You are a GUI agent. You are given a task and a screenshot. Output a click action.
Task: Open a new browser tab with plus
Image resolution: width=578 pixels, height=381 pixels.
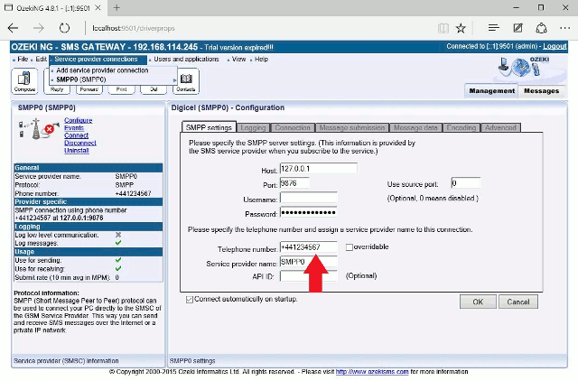tap(117, 8)
